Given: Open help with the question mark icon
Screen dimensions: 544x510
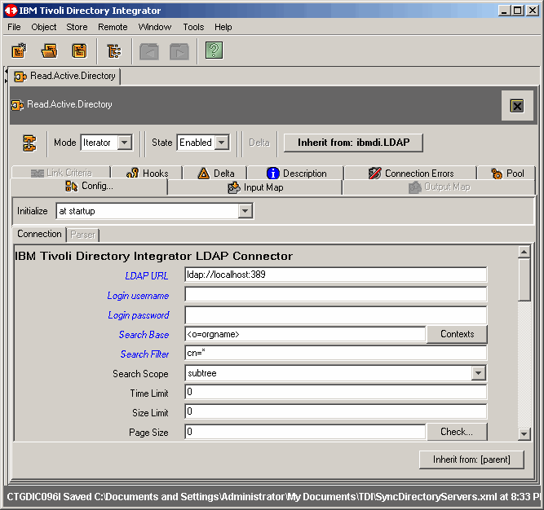Looking at the screenshot, I should pos(214,51).
